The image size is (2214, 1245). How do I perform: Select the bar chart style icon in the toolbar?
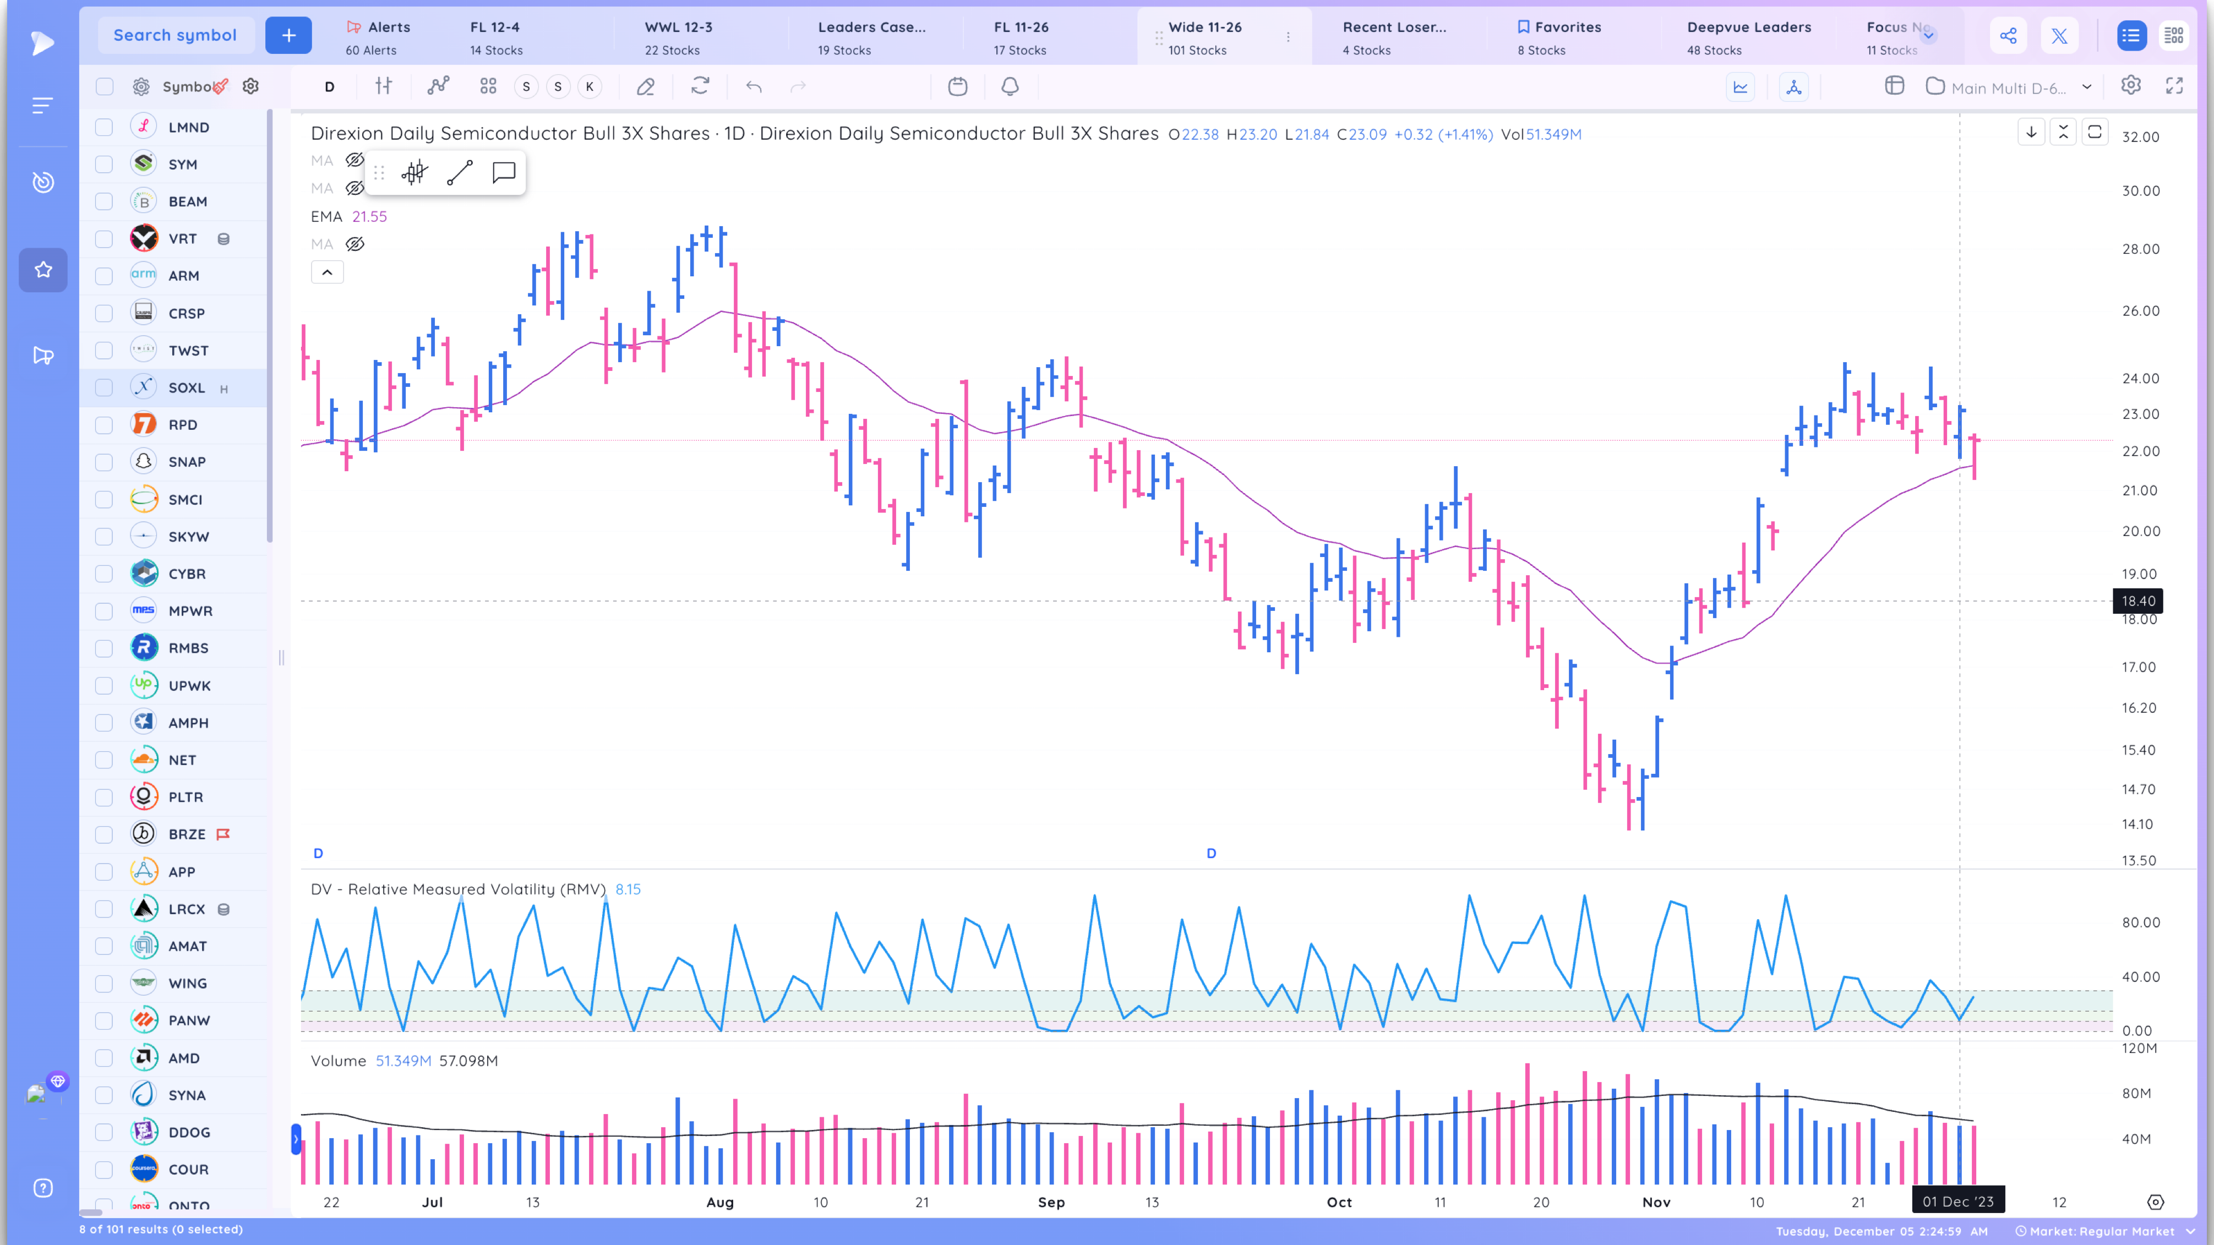pos(384,86)
